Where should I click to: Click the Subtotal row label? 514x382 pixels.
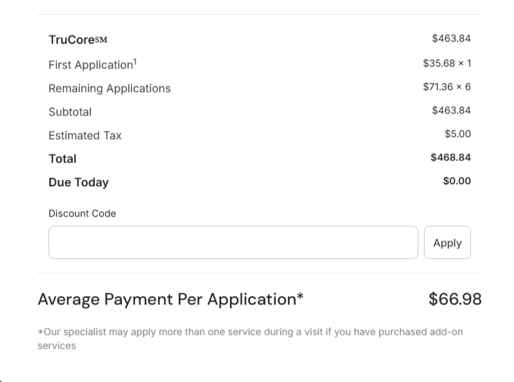(70, 112)
